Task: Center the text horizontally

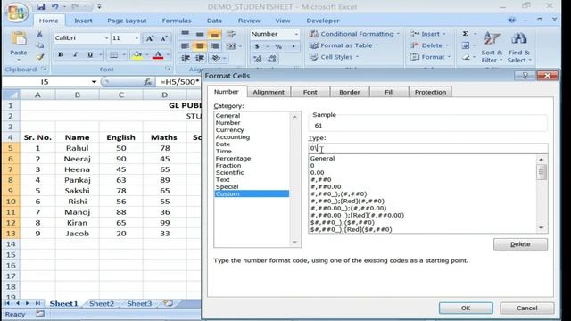Action: pyautogui.click(x=200, y=45)
